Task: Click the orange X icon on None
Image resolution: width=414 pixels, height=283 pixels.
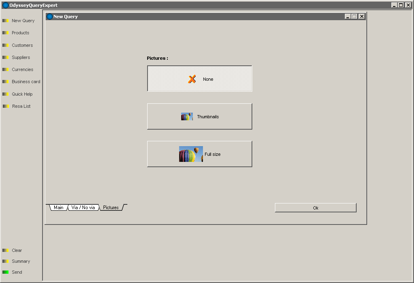Action: pos(192,79)
